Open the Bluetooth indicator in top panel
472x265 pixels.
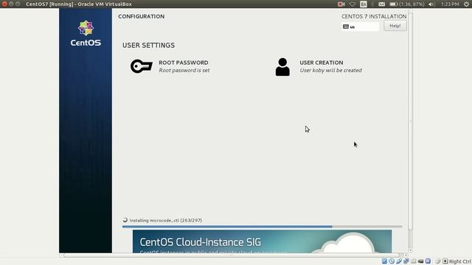coord(372,4)
